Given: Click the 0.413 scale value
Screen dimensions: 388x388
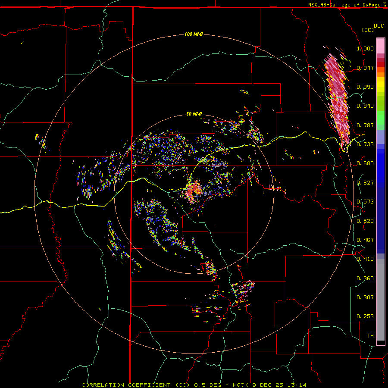Looking at the screenshot, I should coord(365,259).
